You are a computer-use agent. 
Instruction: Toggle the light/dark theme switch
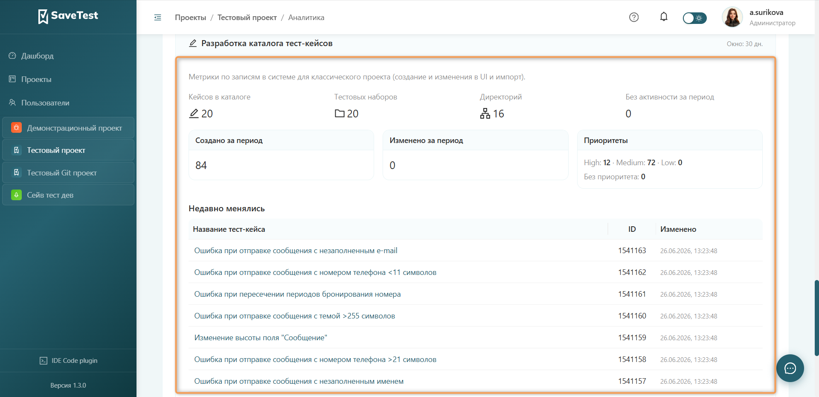coord(694,18)
